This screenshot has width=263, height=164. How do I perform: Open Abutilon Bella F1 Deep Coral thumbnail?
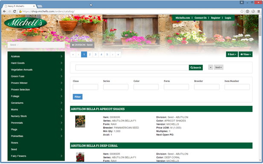(x=80, y=157)
